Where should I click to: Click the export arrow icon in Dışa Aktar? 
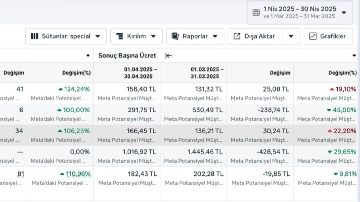[237, 36]
